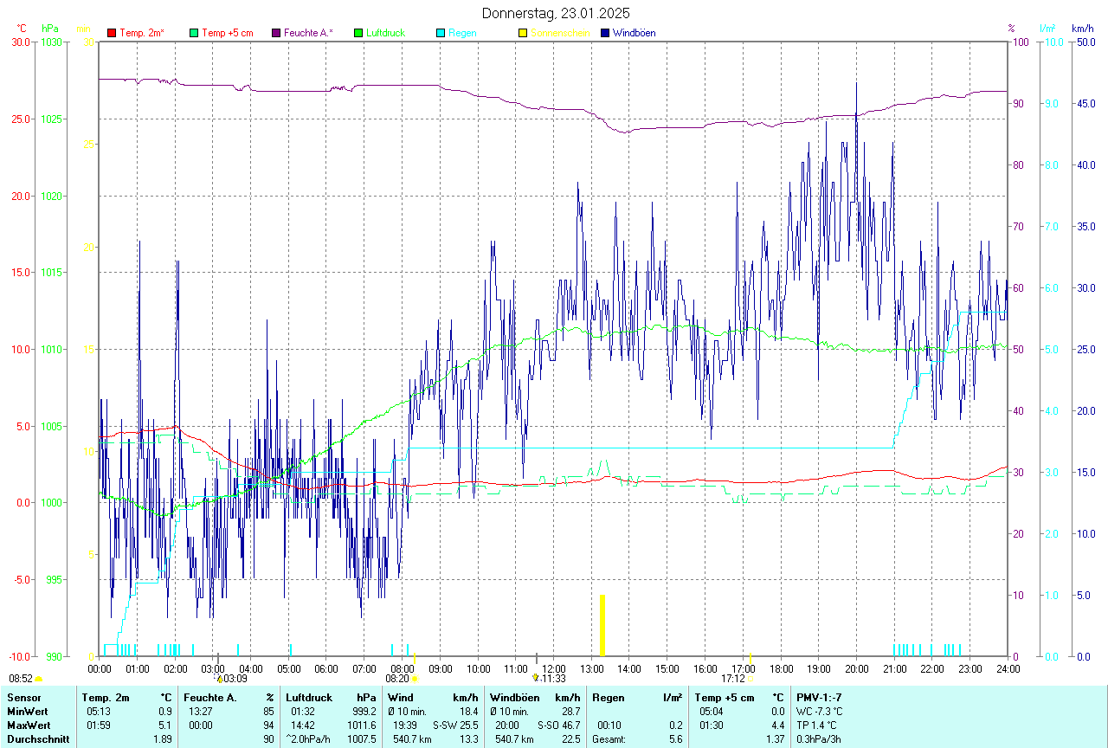The height and width of the screenshot is (748, 1108).
Task: Click the chart title Donnerstag, 23.01.2025
Action: (x=556, y=13)
